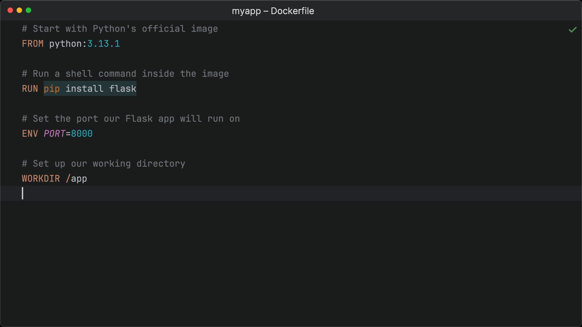Click comment 'Set up our working directory'
582x327 pixels.
pyautogui.click(x=104, y=164)
